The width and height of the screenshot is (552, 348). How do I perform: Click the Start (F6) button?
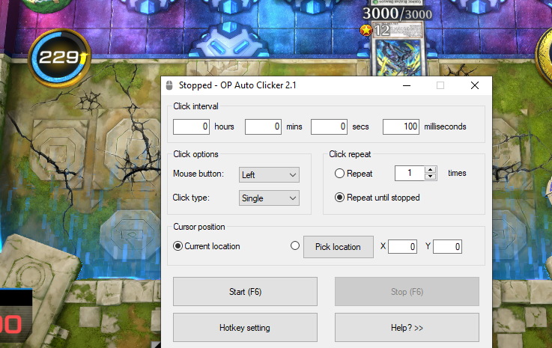(245, 292)
